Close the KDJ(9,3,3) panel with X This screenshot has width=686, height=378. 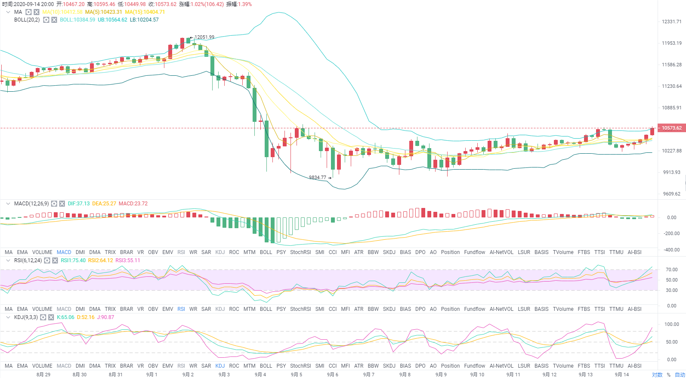51,317
